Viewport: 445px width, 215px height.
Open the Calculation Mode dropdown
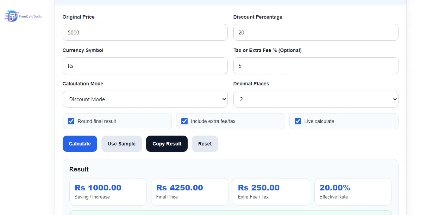tap(145, 99)
